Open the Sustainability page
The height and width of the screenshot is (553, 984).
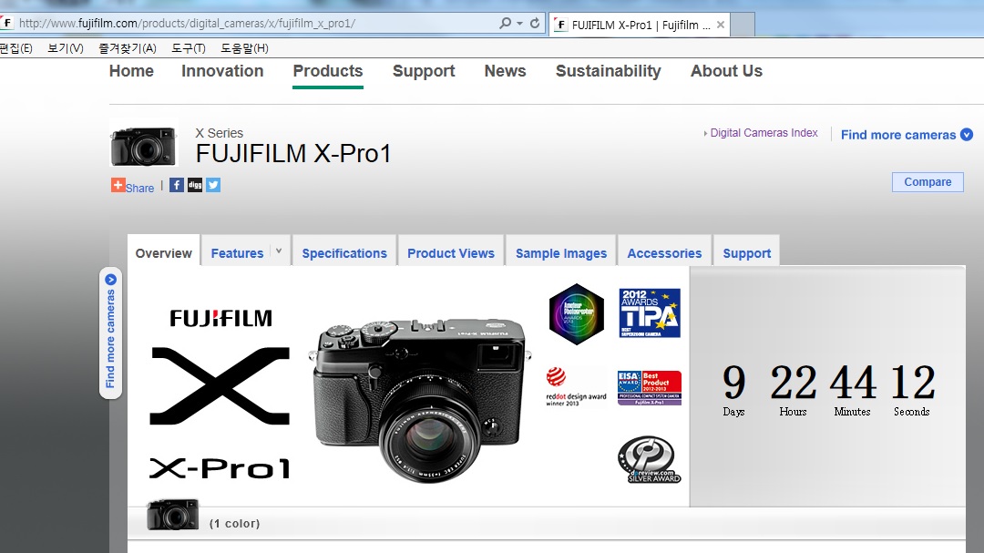coord(608,71)
